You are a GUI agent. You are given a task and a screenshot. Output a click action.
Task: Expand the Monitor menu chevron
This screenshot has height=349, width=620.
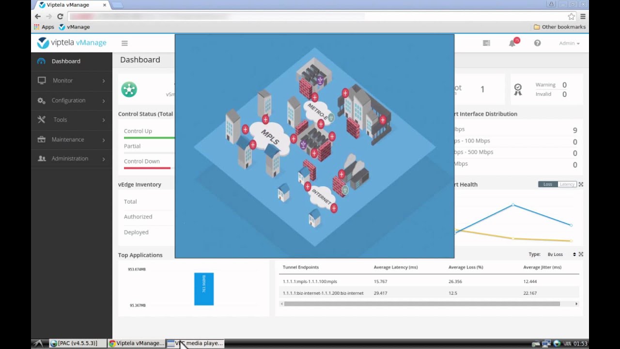(104, 81)
